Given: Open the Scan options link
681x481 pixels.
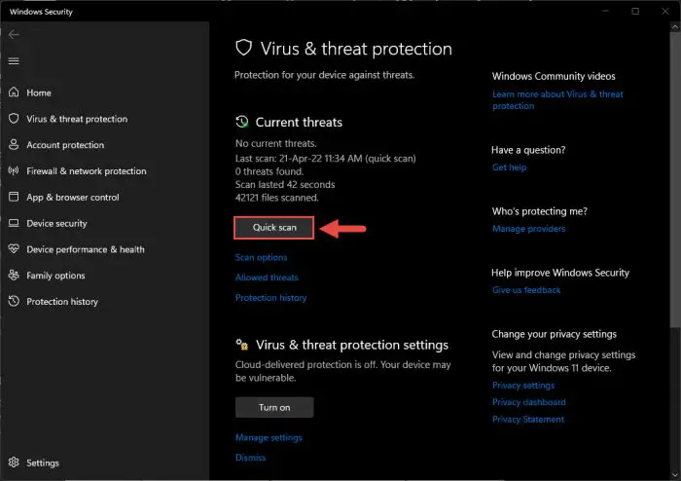Looking at the screenshot, I should pyautogui.click(x=261, y=257).
